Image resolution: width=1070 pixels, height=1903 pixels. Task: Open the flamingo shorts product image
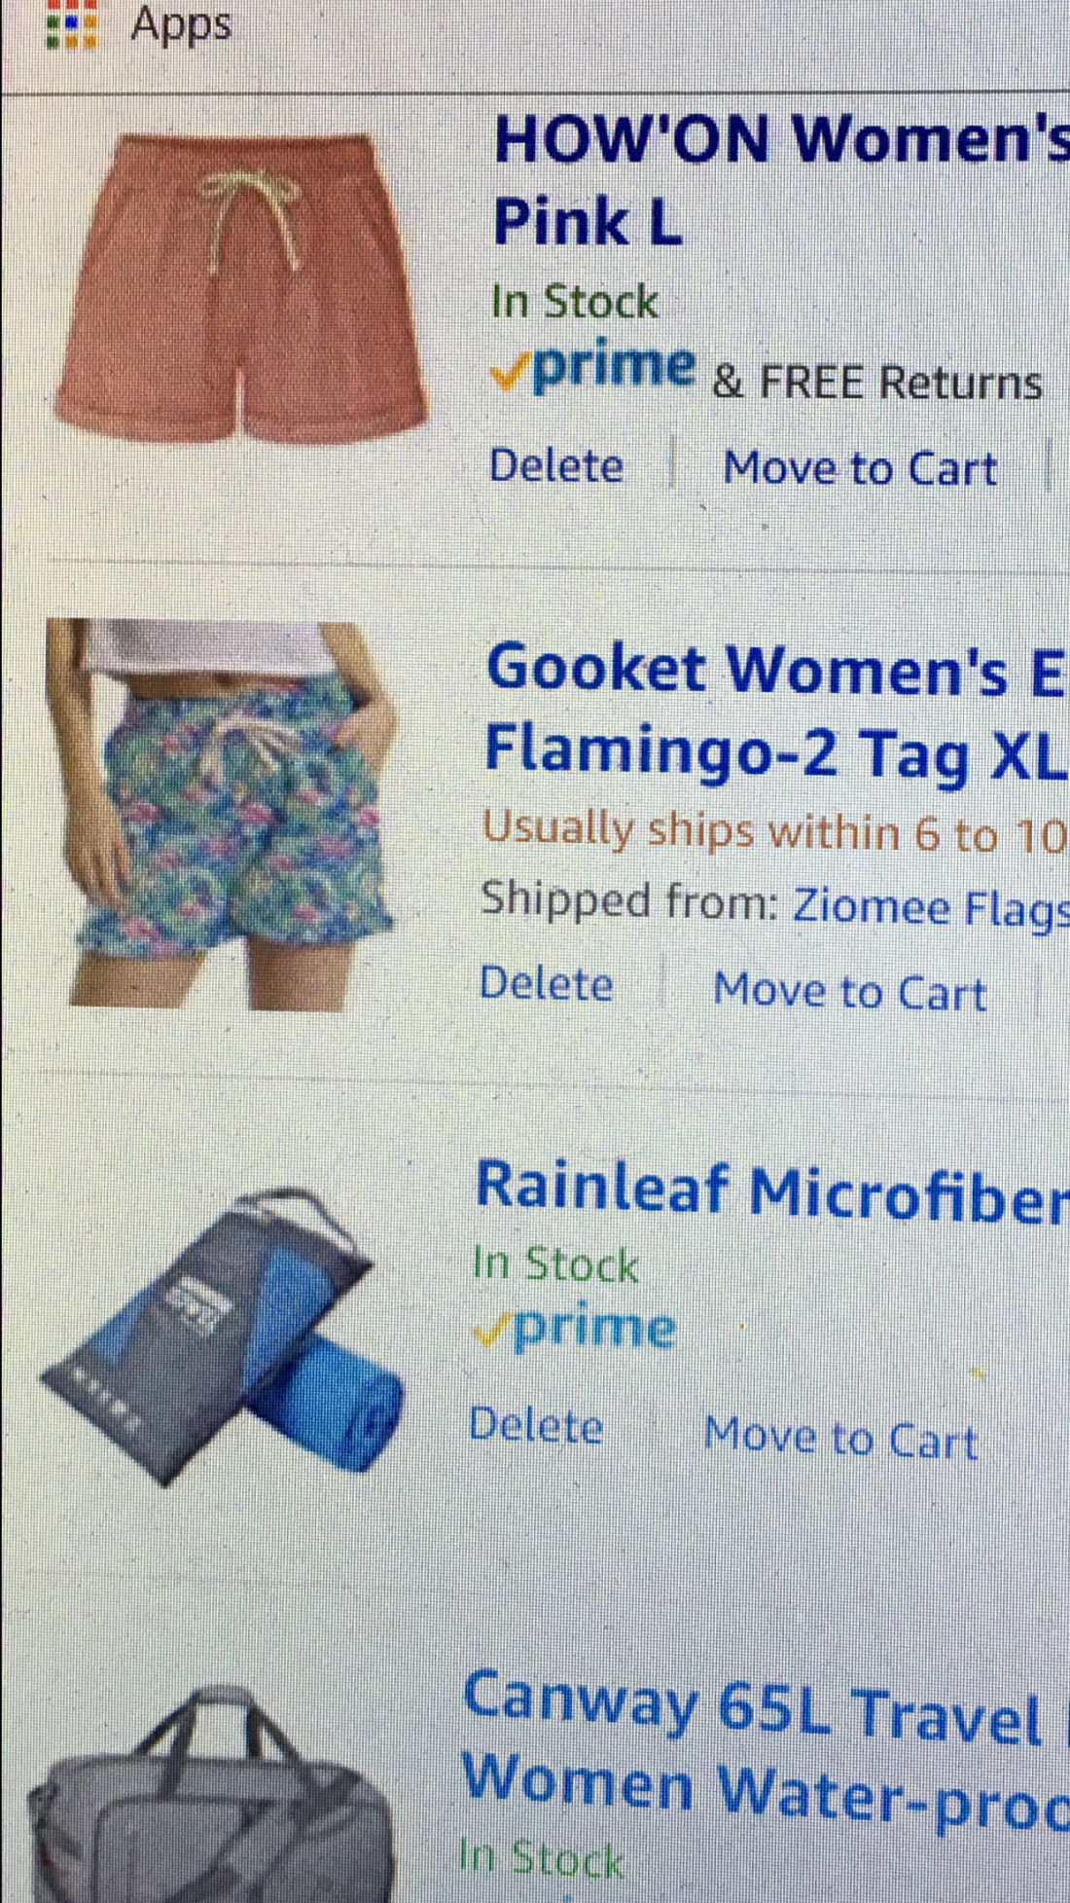(x=222, y=814)
